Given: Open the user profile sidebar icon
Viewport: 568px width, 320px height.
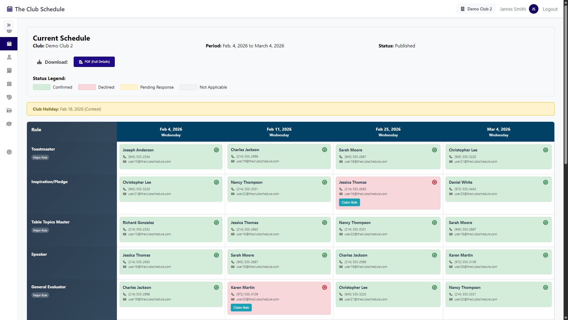Looking at the screenshot, I should pos(9,57).
